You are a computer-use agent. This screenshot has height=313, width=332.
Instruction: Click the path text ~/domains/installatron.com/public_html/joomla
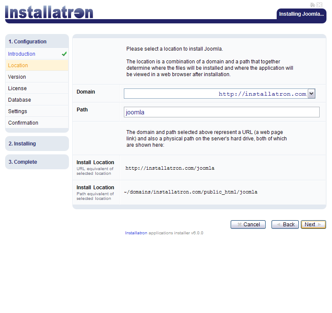[191, 192]
